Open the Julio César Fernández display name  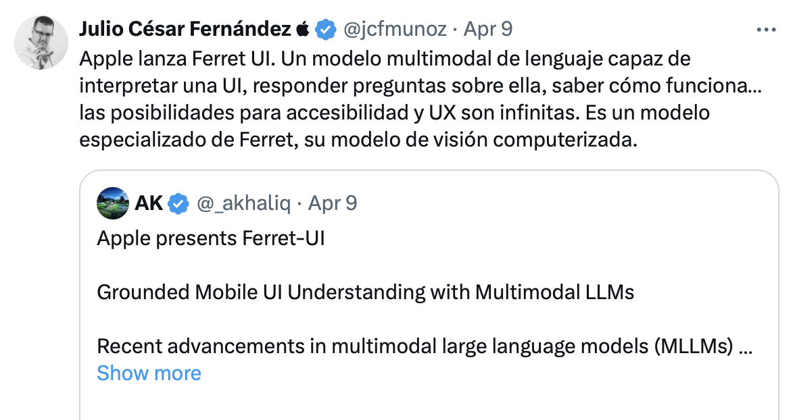click(x=185, y=29)
